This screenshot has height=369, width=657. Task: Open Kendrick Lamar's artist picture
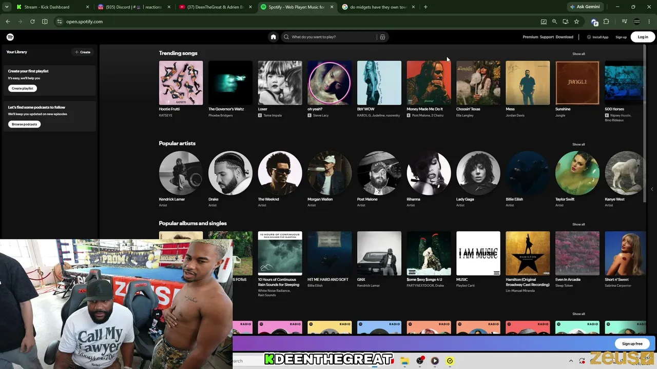point(181,173)
